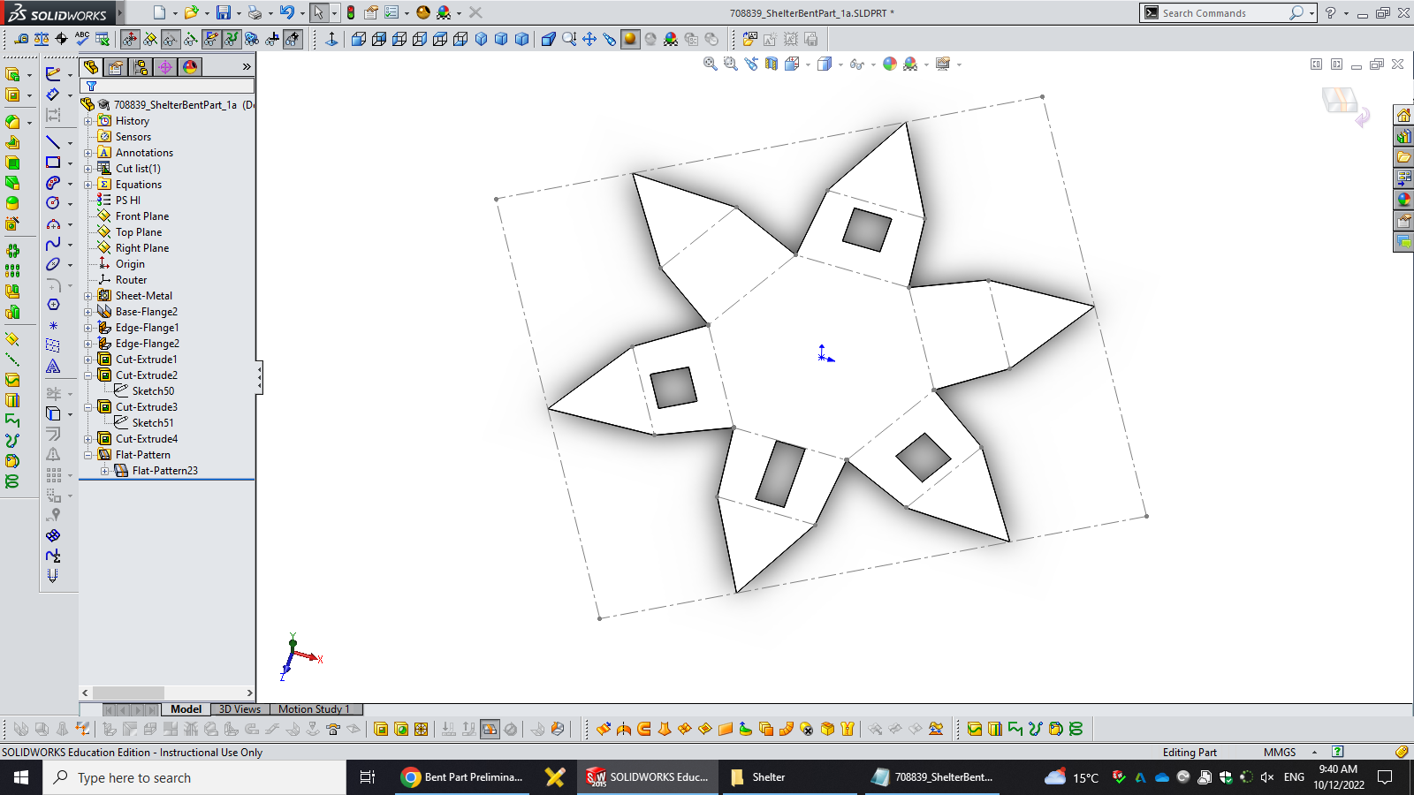The image size is (1414, 795).
Task: Open the DisplayManager tab icon
Action: point(190,67)
